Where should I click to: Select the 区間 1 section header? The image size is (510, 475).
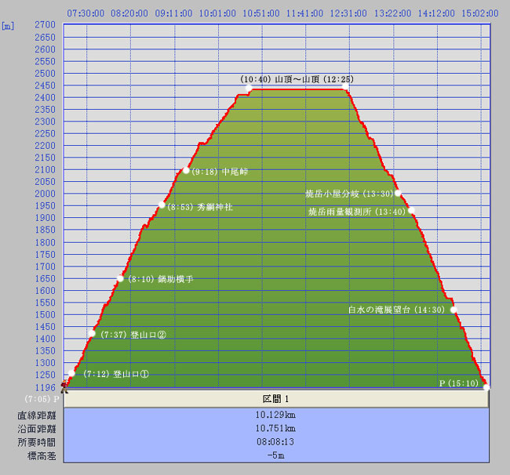276,399
